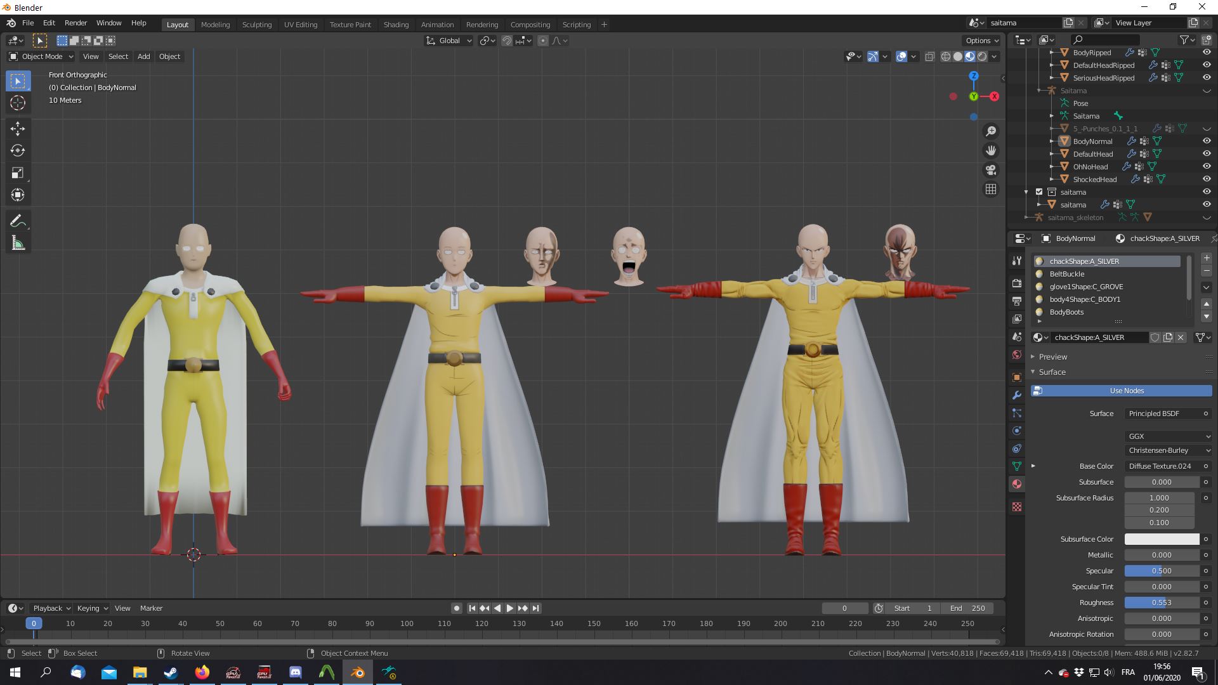Hide BodyNormal in viewport

click(1207, 141)
